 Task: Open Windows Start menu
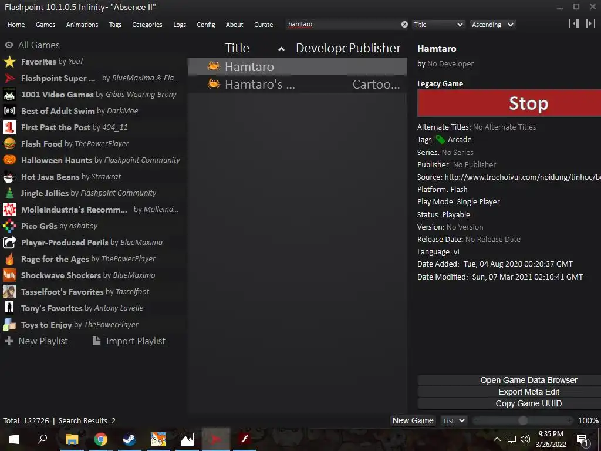14,439
